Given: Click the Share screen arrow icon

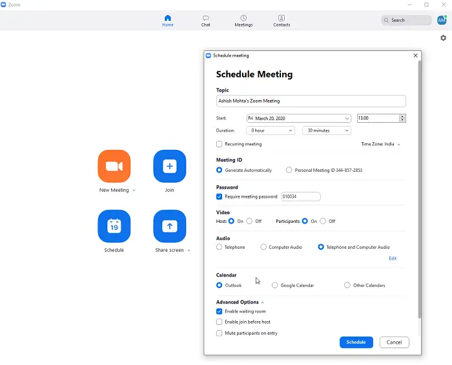Looking at the screenshot, I should coord(169,226).
